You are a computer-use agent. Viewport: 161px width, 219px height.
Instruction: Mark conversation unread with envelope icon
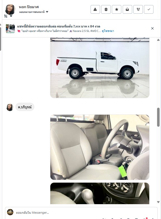coord(127,9)
